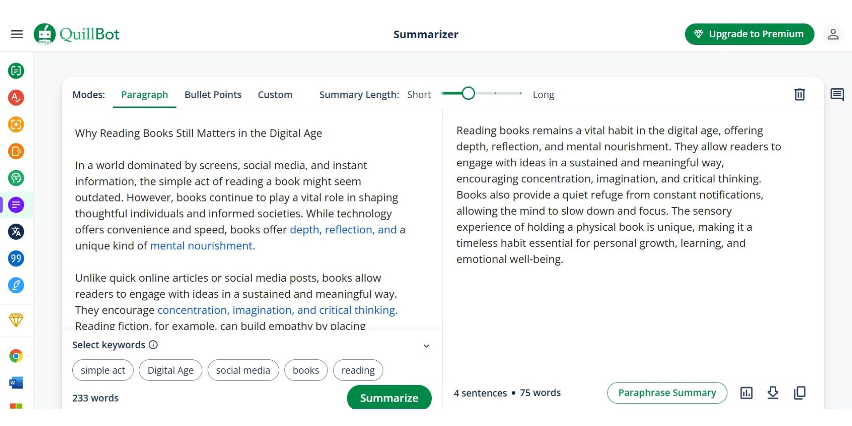Open the Translator tool icon
The image size is (852, 426).
tap(16, 232)
